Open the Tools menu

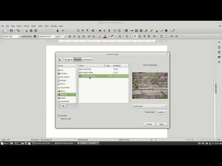(x=46, y=26)
